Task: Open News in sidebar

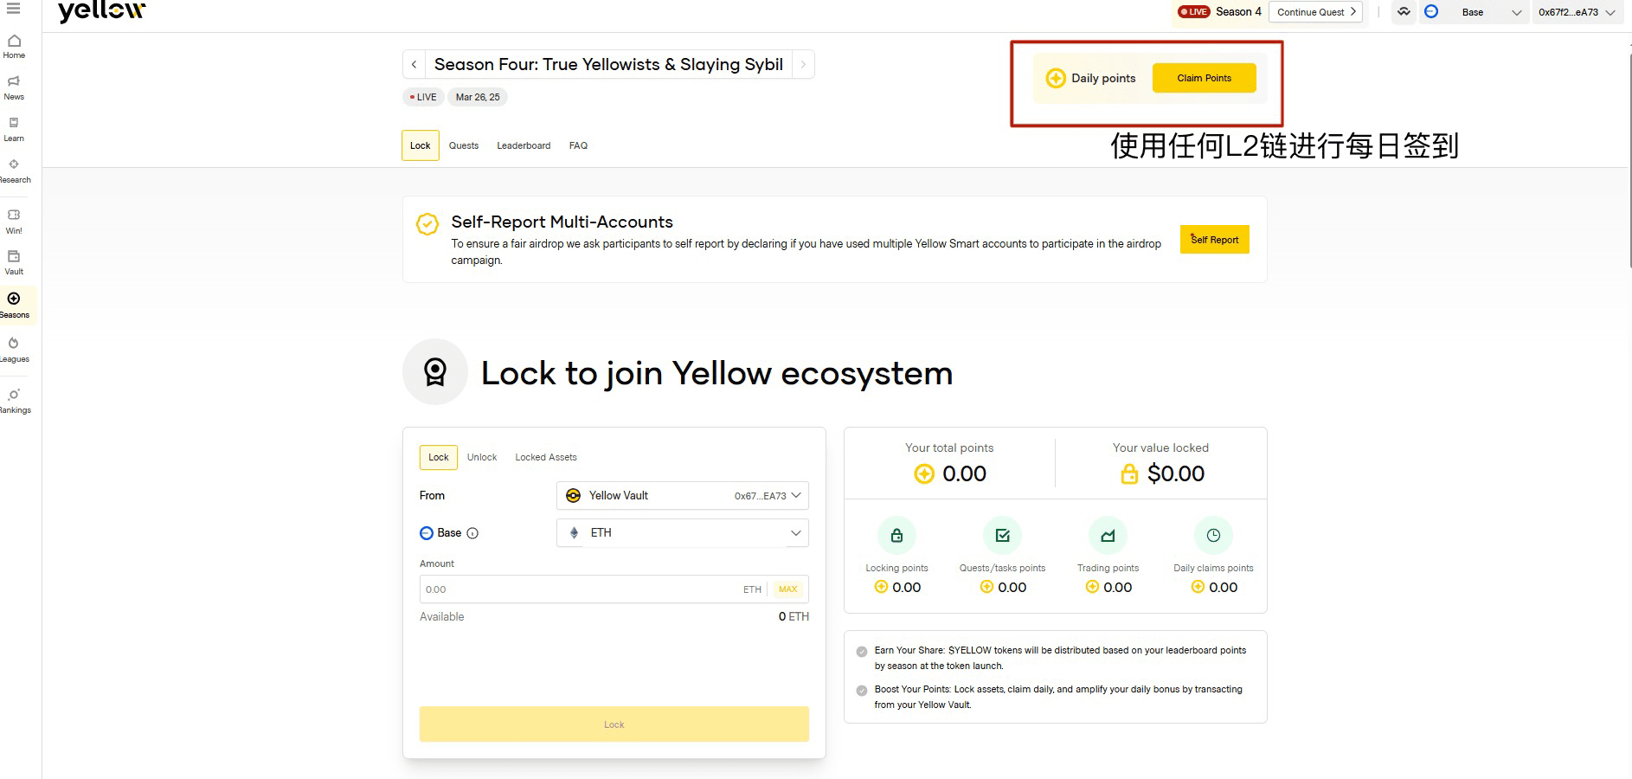Action: pyautogui.click(x=14, y=88)
